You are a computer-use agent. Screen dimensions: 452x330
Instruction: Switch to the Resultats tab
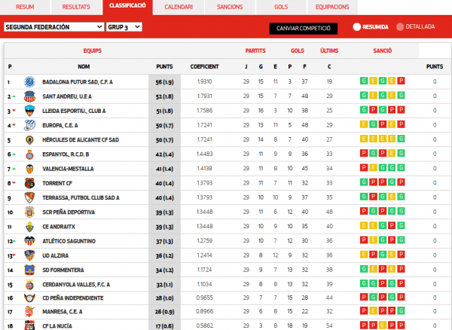(x=76, y=7)
